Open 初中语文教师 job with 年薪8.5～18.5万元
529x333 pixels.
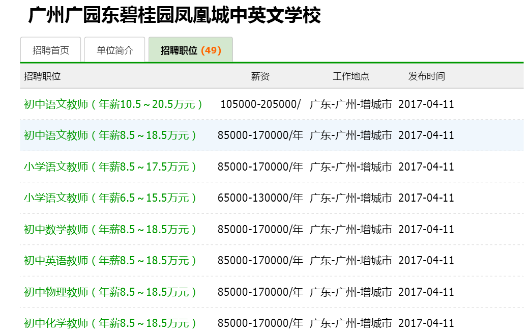pos(110,135)
